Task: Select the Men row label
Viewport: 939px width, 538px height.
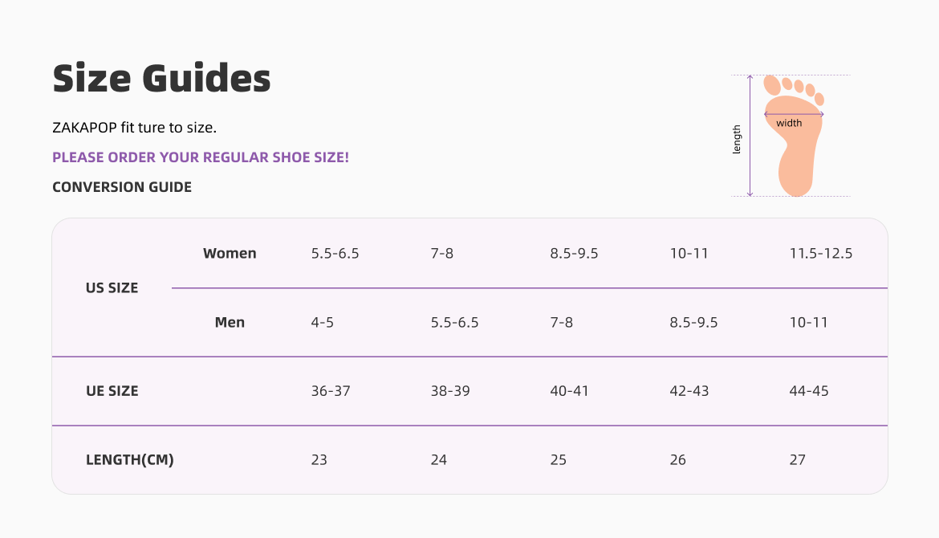Action: click(230, 323)
